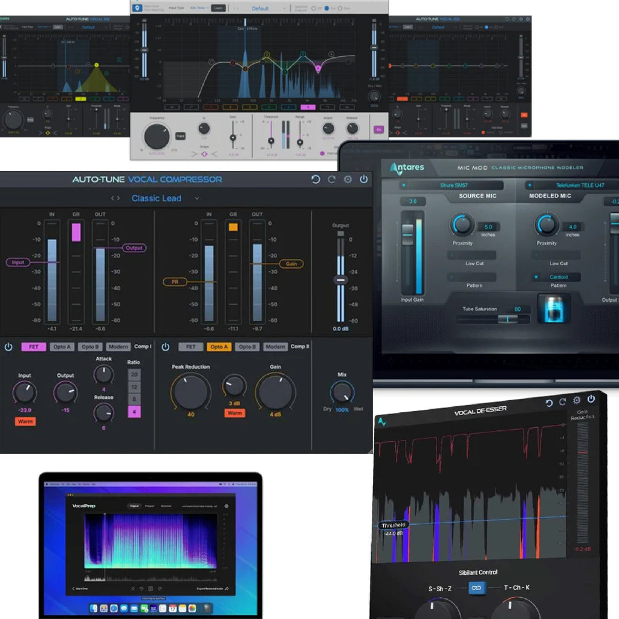Toggle Vocal Compressor main power icon

(363, 180)
